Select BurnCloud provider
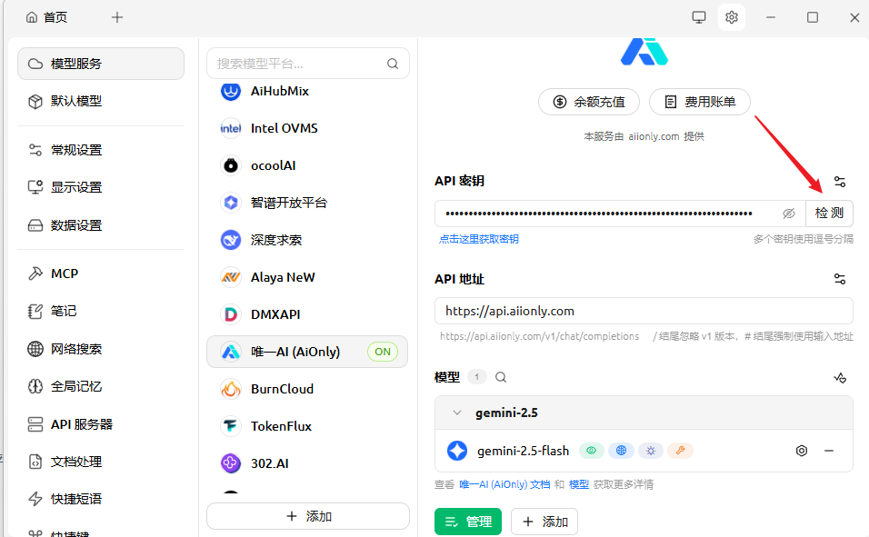869x537 pixels. point(307,389)
